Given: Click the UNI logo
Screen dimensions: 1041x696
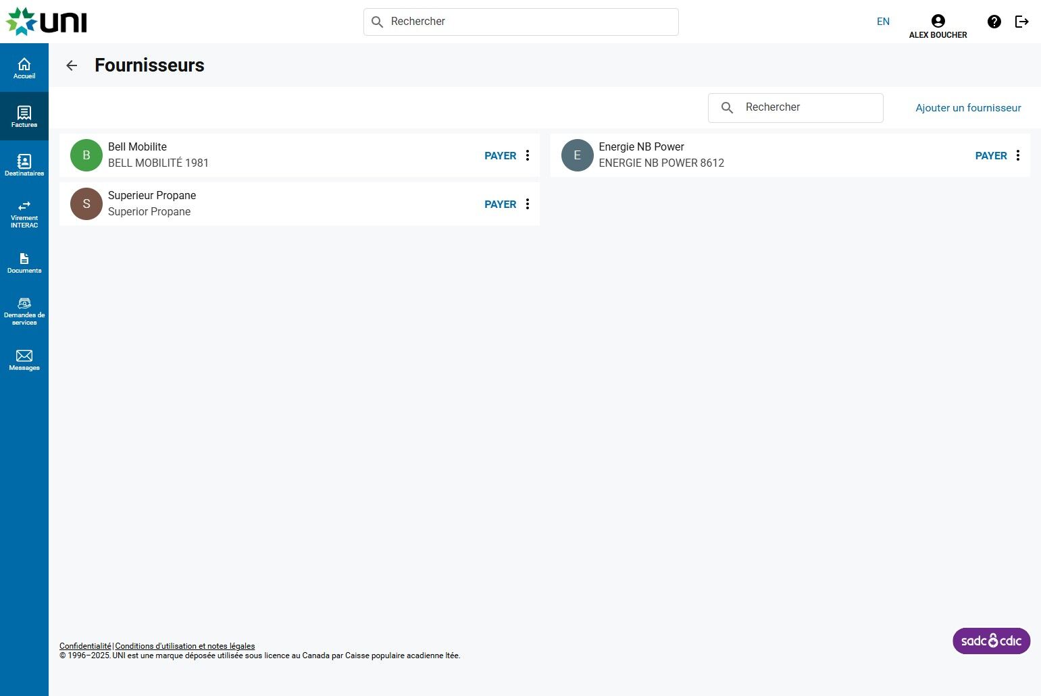Looking at the screenshot, I should click(x=47, y=22).
